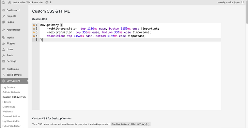
Task: Open the Text Formats menu item
Action: 14,75
